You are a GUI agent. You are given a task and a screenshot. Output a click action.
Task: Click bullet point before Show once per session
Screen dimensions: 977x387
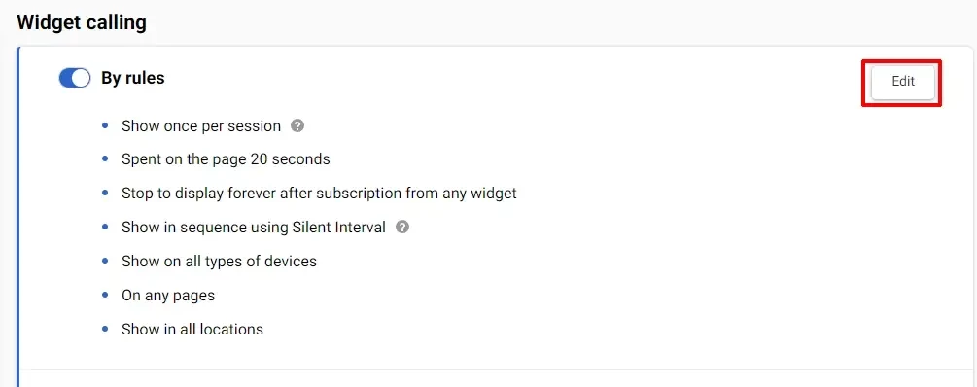(105, 125)
